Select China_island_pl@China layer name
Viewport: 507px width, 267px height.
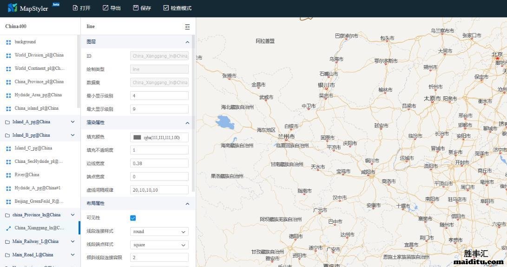37,108
